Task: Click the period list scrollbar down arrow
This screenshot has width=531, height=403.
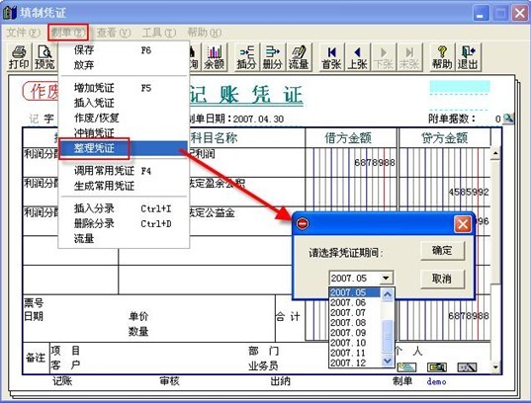Action: click(387, 362)
